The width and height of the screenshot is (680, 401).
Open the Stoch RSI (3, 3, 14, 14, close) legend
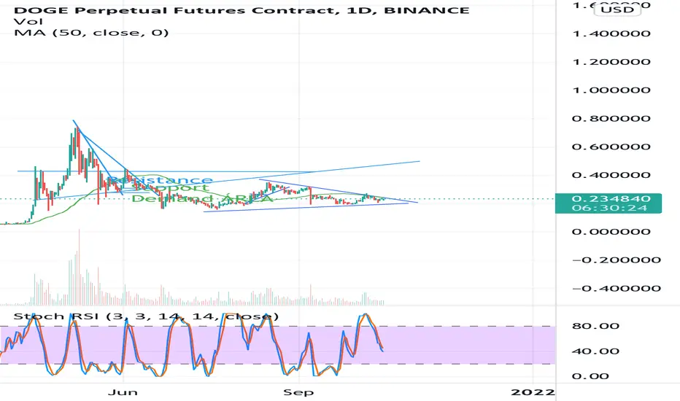coord(146,316)
